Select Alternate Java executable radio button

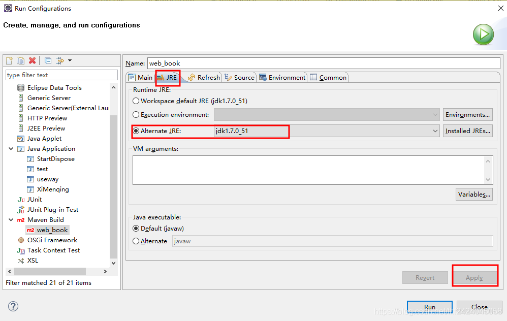click(x=136, y=241)
